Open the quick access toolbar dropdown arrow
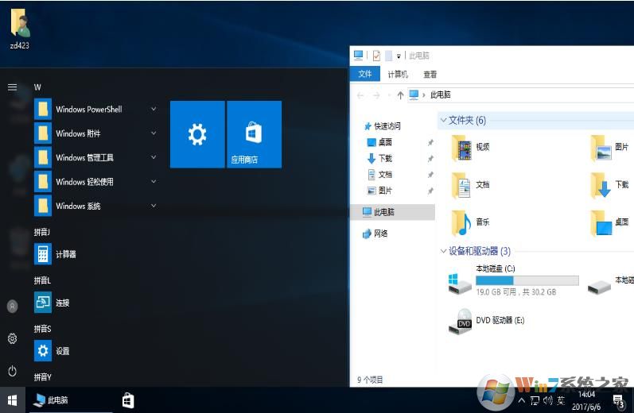Image resolution: width=634 pixels, height=413 pixels. 399,56
